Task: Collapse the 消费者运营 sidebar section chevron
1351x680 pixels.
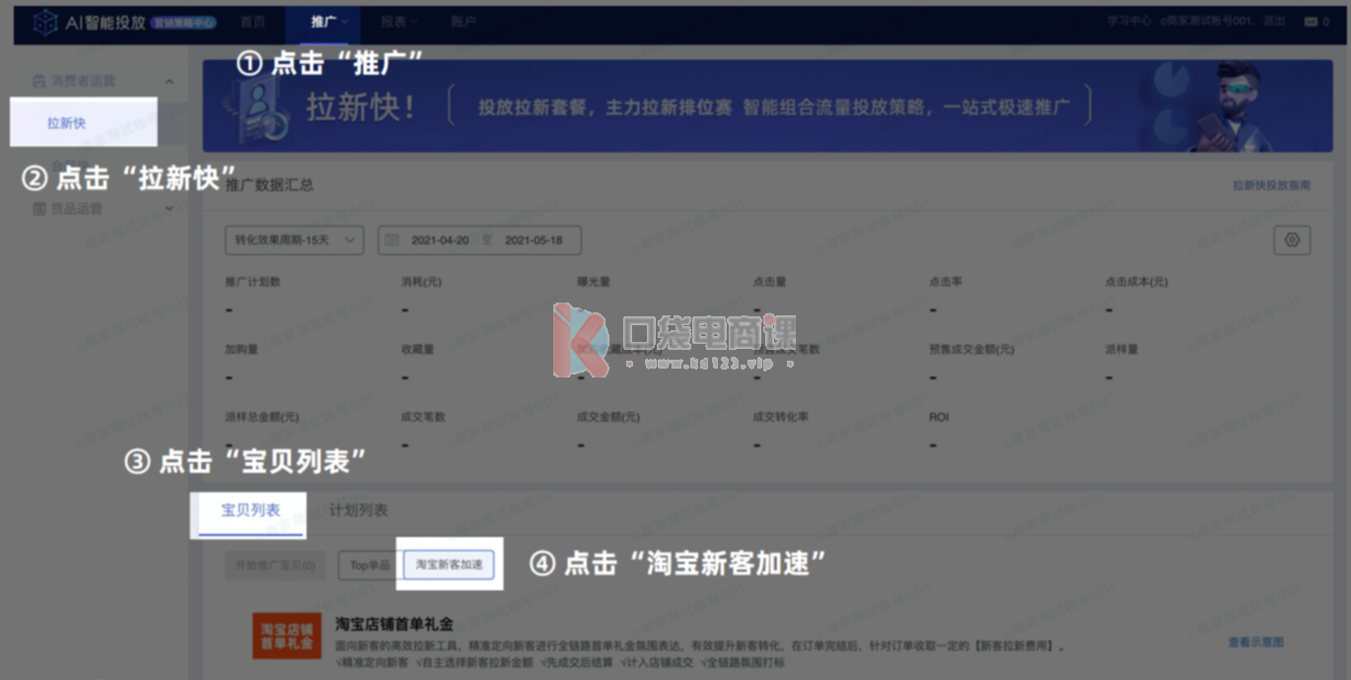Action: tap(169, 81)
